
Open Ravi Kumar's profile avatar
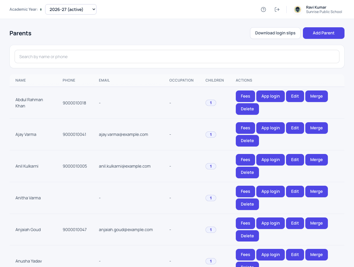click(x=298, y=9)
